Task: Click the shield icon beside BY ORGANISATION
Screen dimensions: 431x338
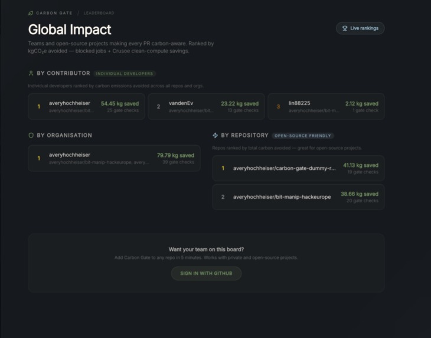Action: (x=31, y=135)
